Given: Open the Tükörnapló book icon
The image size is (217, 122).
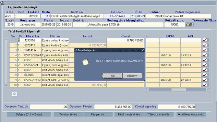Looking at the screenshot, I should point(189,25).
